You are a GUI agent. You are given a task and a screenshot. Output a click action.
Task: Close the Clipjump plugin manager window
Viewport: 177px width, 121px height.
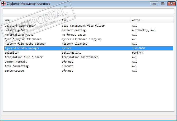pyautogui.click(x=171, y=4)
